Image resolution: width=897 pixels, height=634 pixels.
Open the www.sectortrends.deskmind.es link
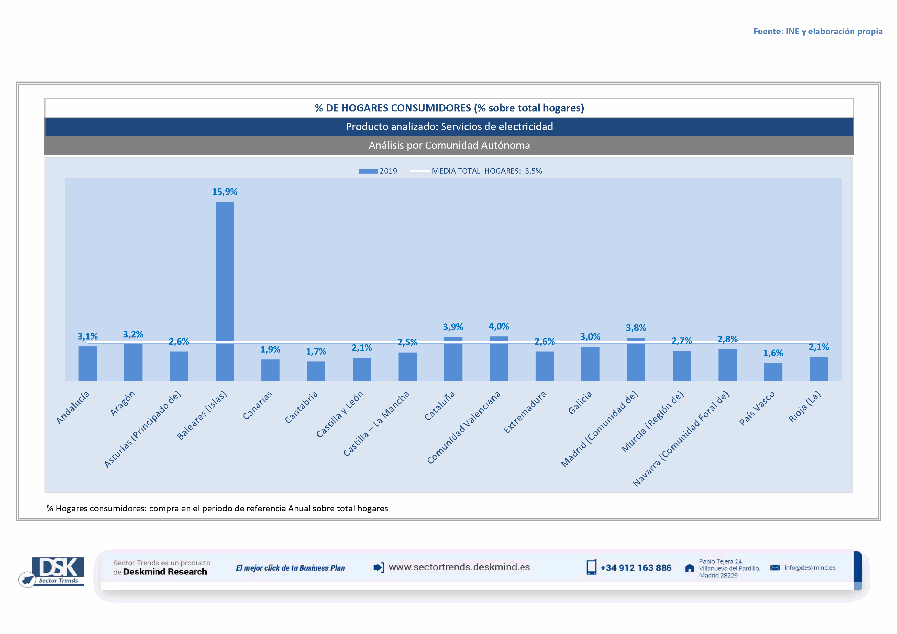459,567
